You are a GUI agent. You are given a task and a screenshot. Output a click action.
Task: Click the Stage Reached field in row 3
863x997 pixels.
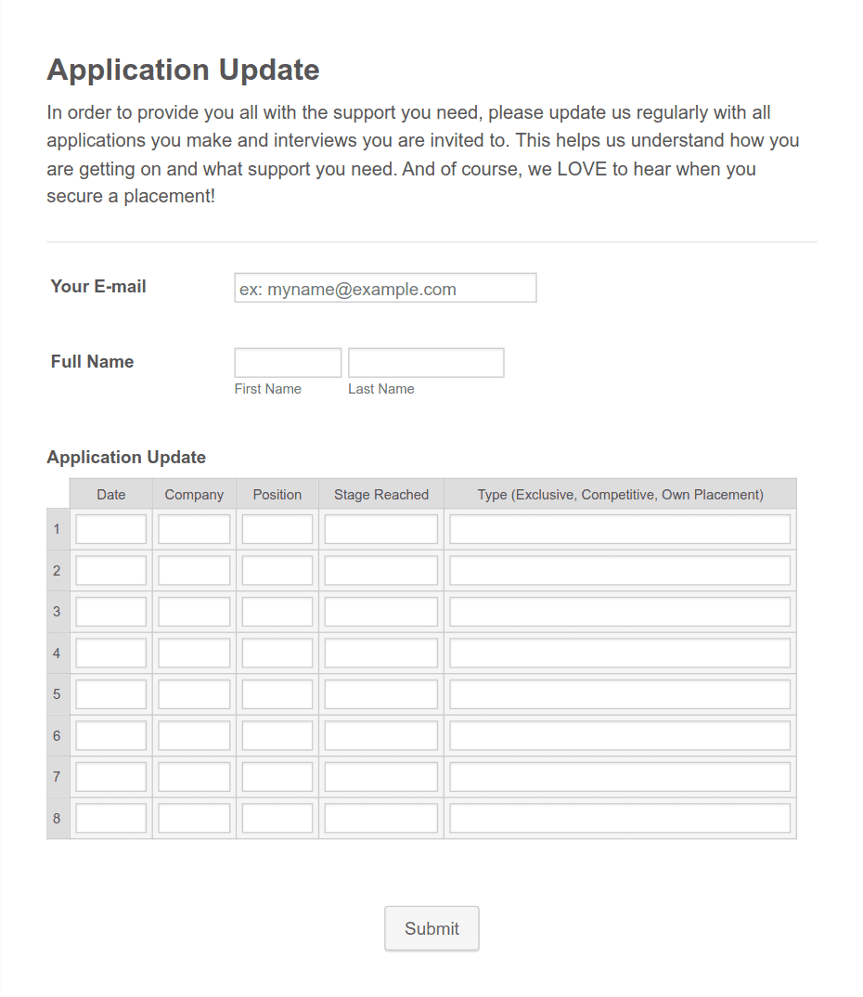click(x=380, y=611)
